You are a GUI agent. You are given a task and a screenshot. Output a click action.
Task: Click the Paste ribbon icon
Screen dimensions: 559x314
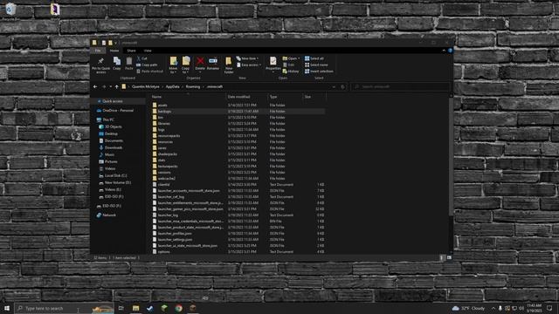pyautogui.click(x=128, y=64)
